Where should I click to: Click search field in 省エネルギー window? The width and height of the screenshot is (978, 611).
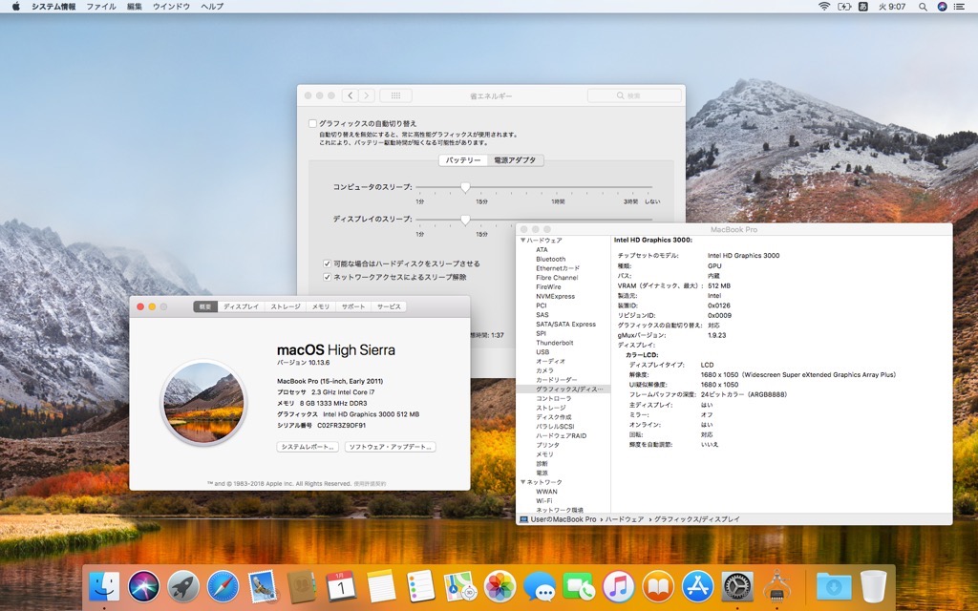coord(634,95)
